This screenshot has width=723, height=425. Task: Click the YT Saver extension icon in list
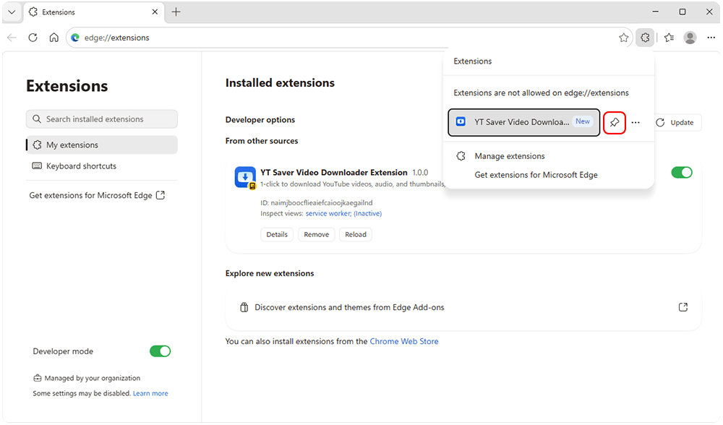(245, 178)
